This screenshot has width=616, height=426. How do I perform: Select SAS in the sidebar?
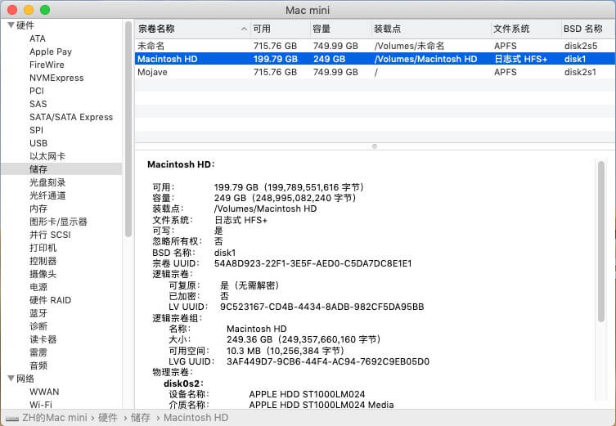point(38,104)
